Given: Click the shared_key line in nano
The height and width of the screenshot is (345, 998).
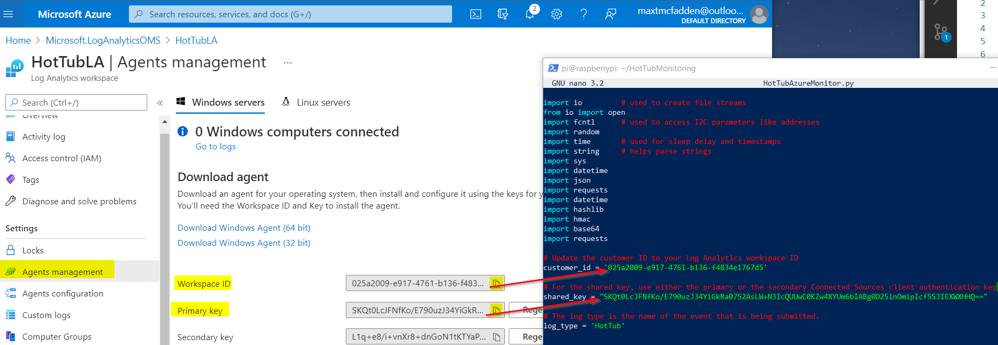Looking at the screenshot, I should pos(765,297).
